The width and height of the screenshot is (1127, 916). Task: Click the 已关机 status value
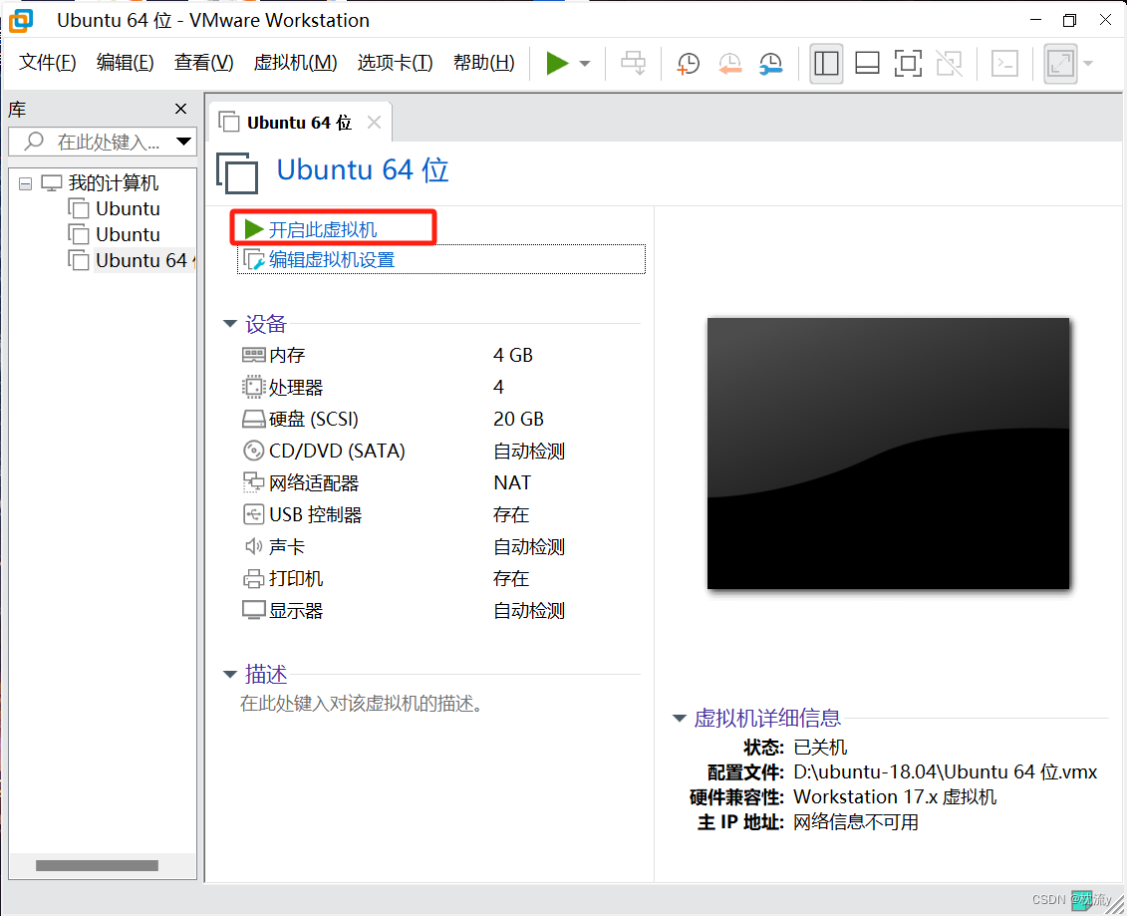(820, 747)
